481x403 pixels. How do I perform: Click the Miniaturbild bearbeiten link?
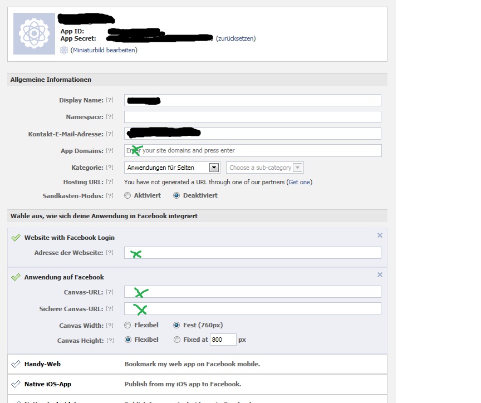coord(104,50)
